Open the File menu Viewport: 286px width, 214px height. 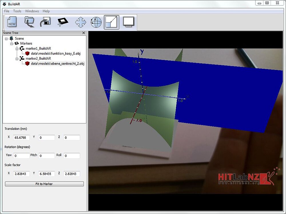[7, 11]
